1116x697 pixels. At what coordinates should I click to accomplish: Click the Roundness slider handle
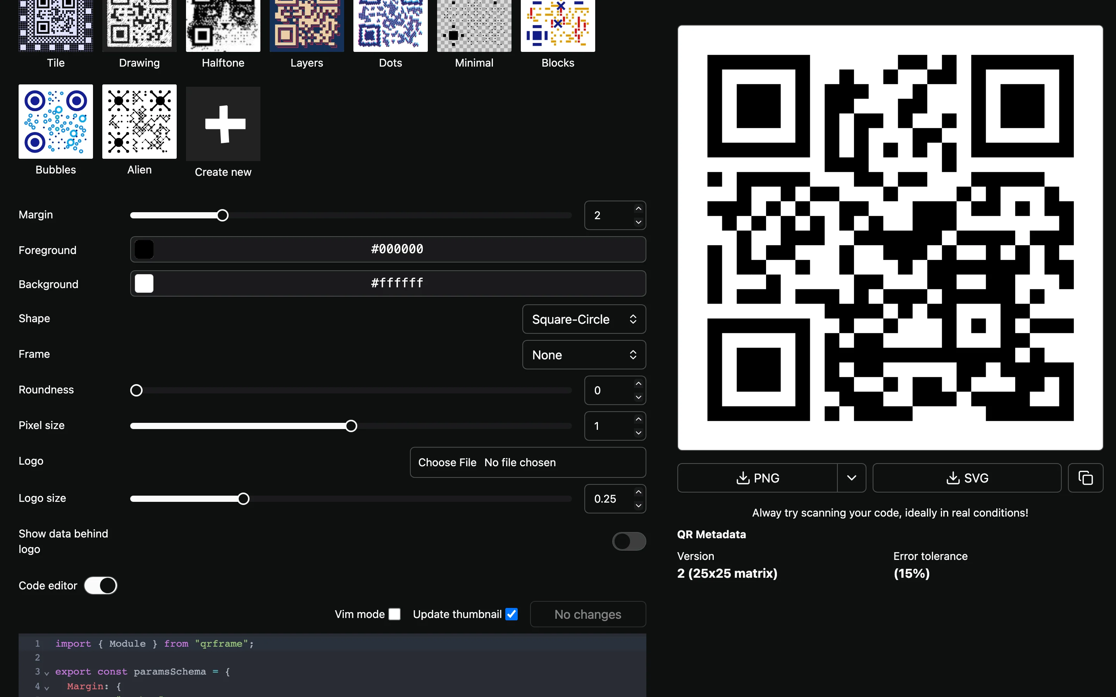click(136, 390)
